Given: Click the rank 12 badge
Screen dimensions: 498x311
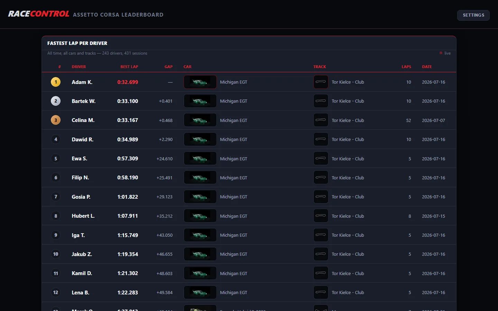Looking at the screenshot, I should (56, 292).
